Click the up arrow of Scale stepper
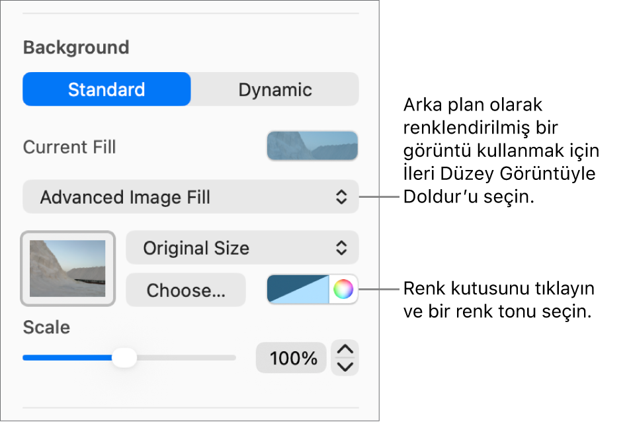The image size is (629, 422). coord(345,349)
